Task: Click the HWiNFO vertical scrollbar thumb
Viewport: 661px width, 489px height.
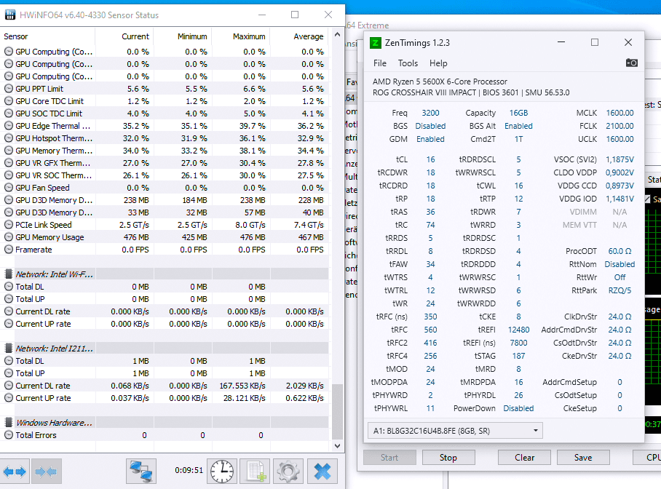Action: [337, 411]
